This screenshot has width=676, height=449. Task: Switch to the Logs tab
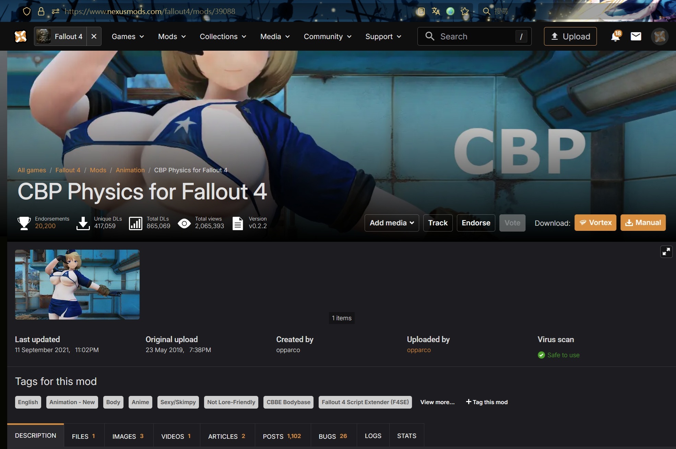click(373, 436)
